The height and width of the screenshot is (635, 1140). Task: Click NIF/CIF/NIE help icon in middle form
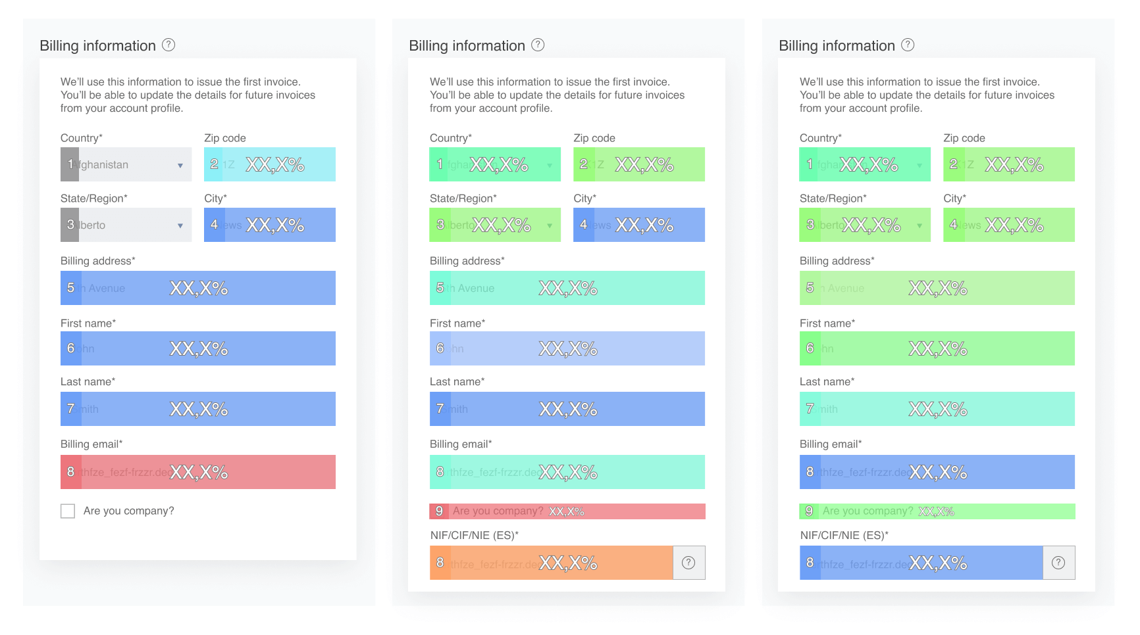[688, 563]
